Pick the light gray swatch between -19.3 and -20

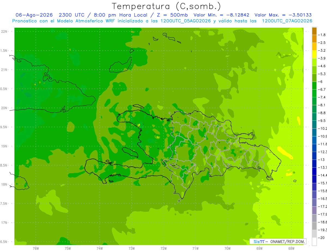click(314, 234)
